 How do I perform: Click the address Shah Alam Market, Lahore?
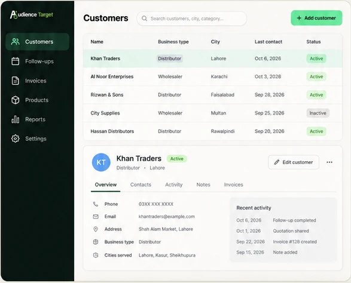[166, 229]
